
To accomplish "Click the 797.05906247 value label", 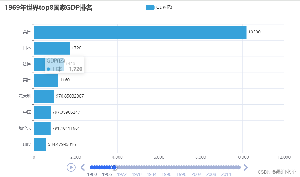I will [x=66, y=112].
